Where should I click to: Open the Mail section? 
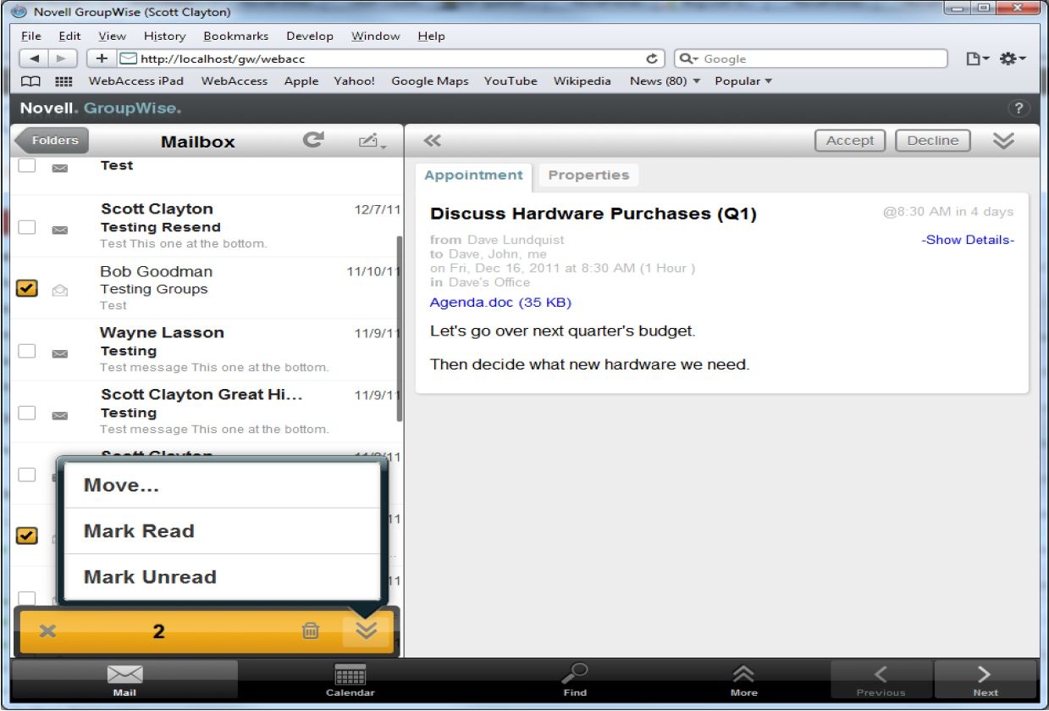click(x=124, y=680)
